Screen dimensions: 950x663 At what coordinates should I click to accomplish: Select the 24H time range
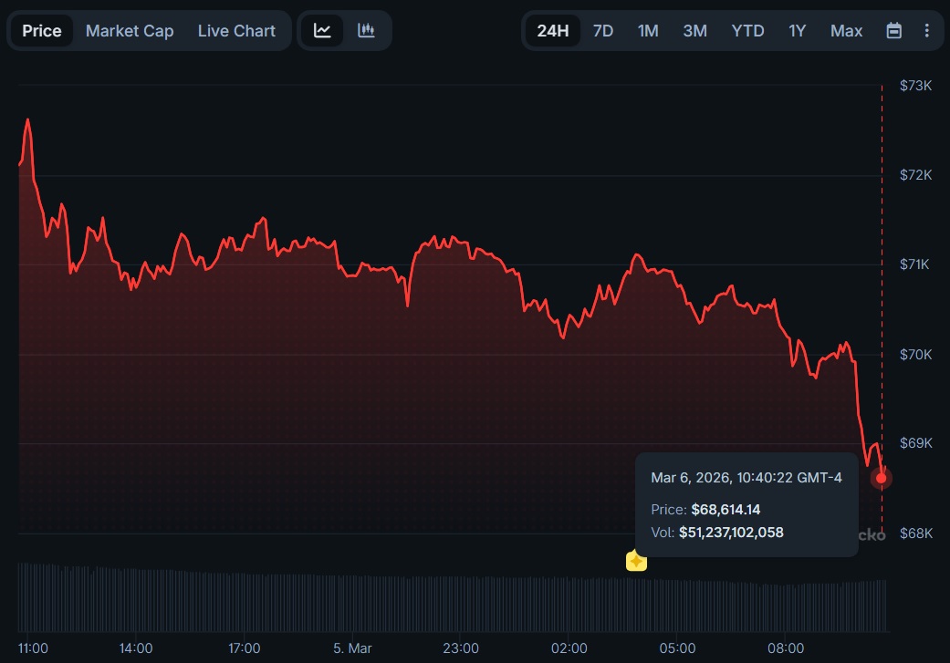[552, 31]
